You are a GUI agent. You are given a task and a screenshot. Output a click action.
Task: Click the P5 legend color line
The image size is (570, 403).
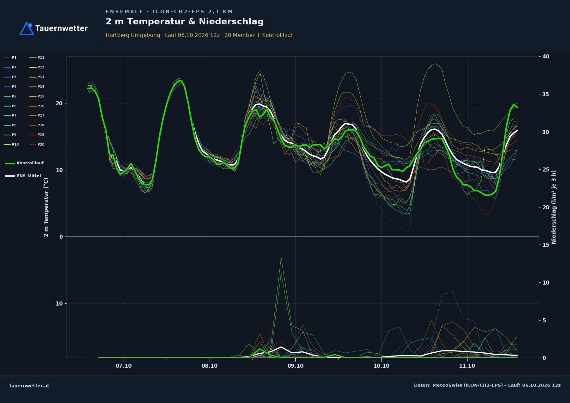click(x=7, y=97)
